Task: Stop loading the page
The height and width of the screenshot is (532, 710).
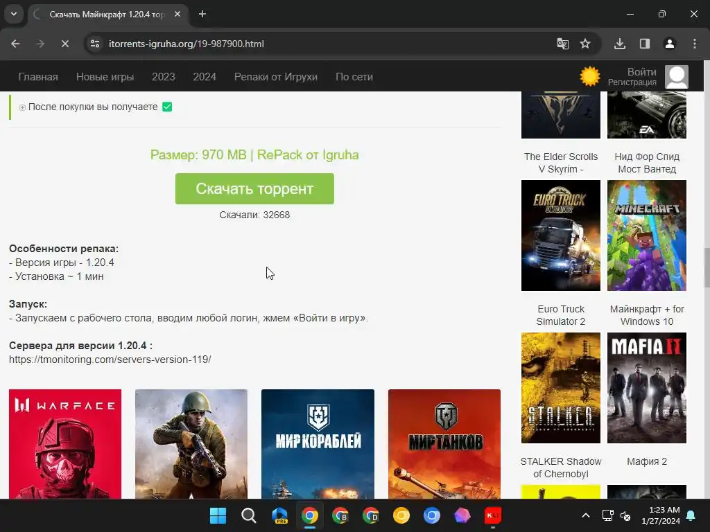Action: (65, 44)
